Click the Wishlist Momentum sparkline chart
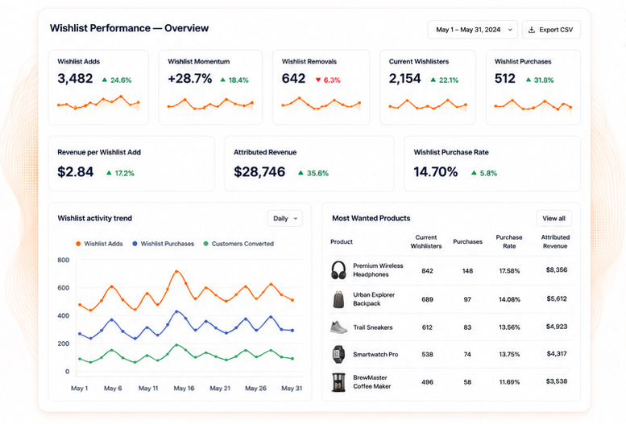This screenshot has width=626, height=424. pyautogui.click(x=210, y=104)
